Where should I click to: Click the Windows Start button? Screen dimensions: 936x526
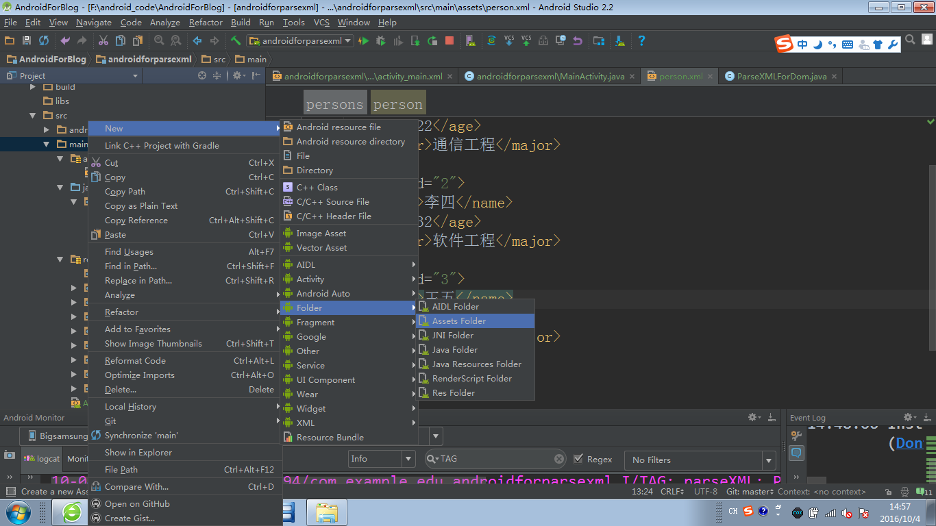[18, 512]
